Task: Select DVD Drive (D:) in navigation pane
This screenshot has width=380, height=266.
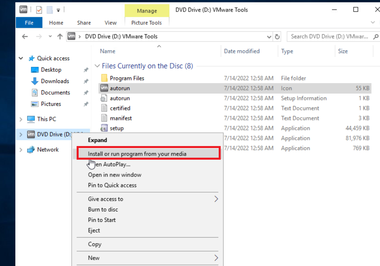Action: pyautogui.click(x=54, y=134)
